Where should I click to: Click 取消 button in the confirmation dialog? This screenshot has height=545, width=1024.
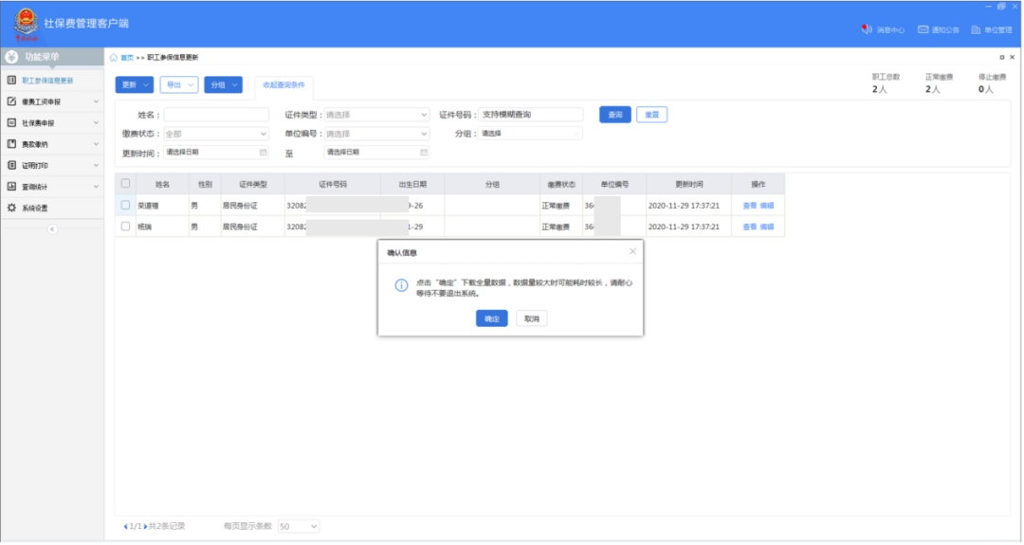531,319
